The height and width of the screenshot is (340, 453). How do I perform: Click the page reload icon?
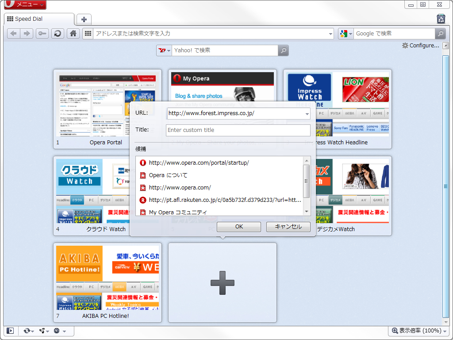pyautogui.click(x=58, y=33)
